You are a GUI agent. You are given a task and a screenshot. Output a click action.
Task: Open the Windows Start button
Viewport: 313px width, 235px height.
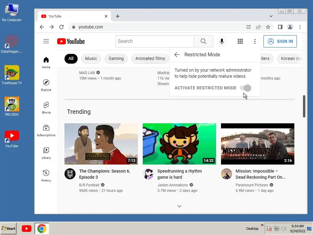point(8,228)
